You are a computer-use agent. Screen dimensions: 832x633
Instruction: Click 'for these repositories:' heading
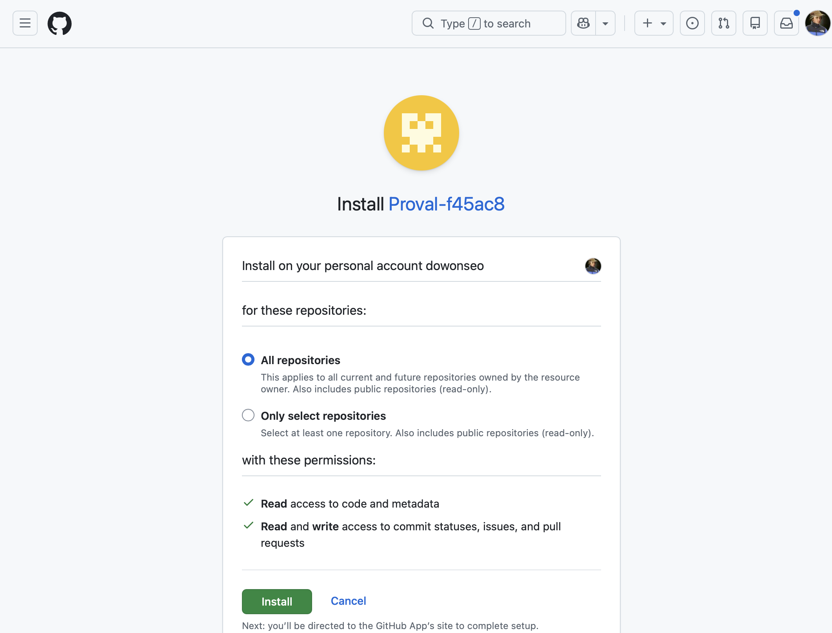click(304, 310)
